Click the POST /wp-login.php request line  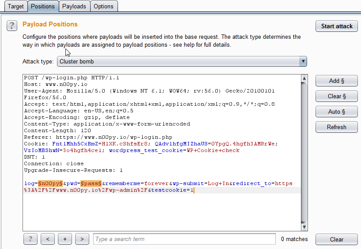click(x=72, y=78)
